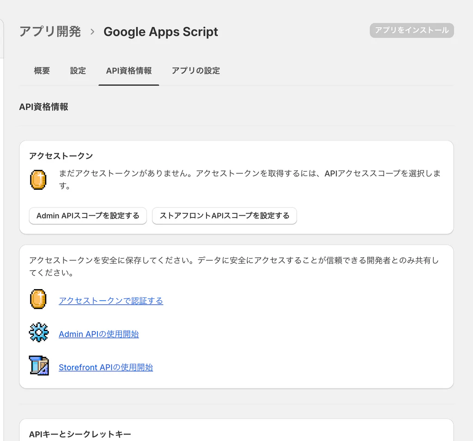
Task: Click the gear icon beside Admin APIの使用開始
Action: (38, 332)
